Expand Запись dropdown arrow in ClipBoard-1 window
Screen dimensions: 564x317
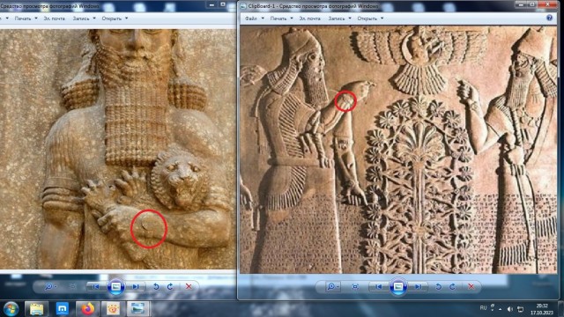tap(350, 18)
